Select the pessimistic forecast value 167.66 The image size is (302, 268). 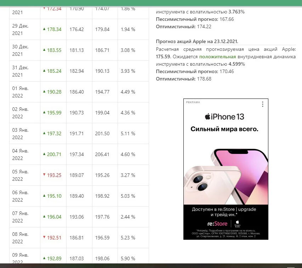(227, 19)
